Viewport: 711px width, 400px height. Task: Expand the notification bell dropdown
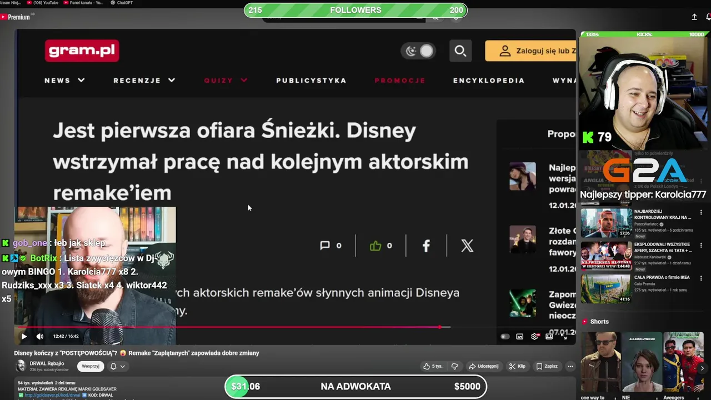click(117, 366)
